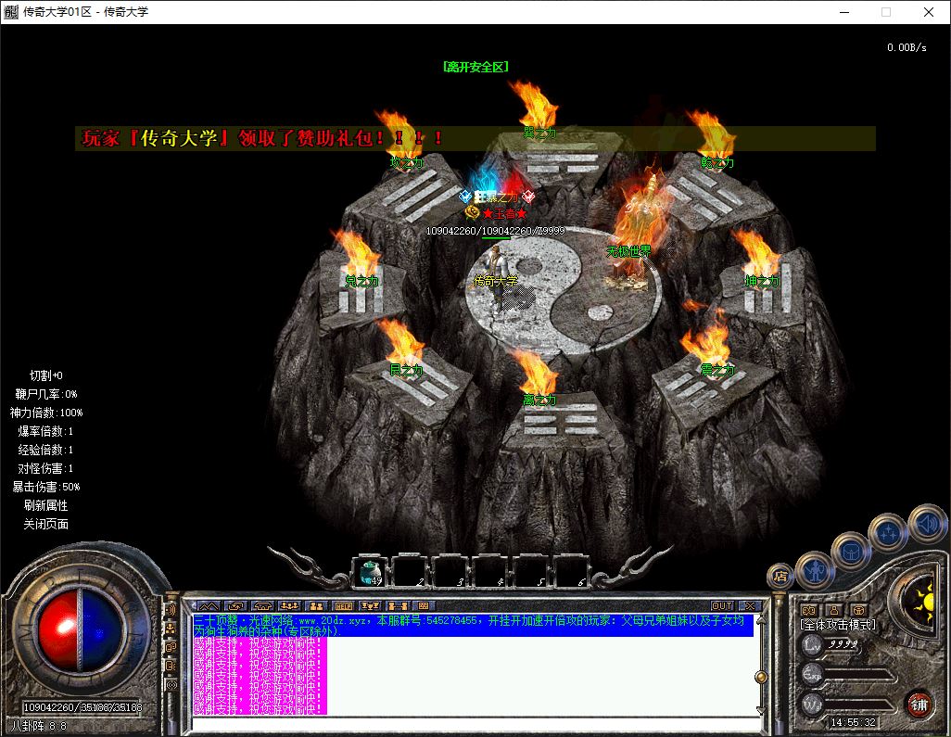Click the 艮之力 flame altar label
951x737 pixels.
point(406,370)
